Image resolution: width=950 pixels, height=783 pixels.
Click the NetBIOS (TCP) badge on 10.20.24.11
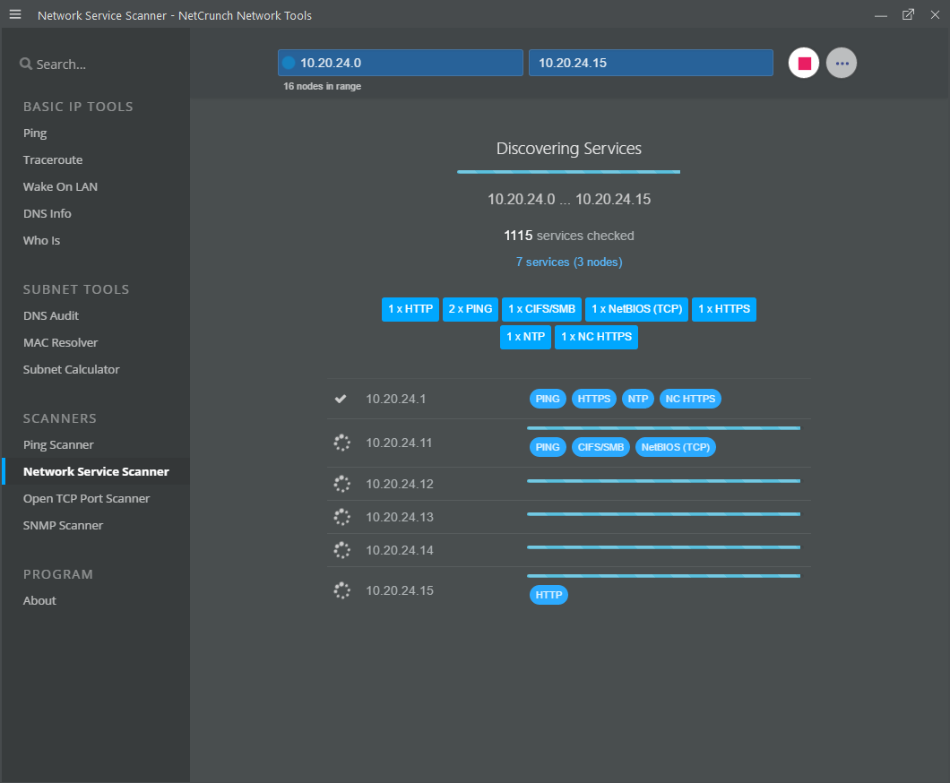pos(676,447)
